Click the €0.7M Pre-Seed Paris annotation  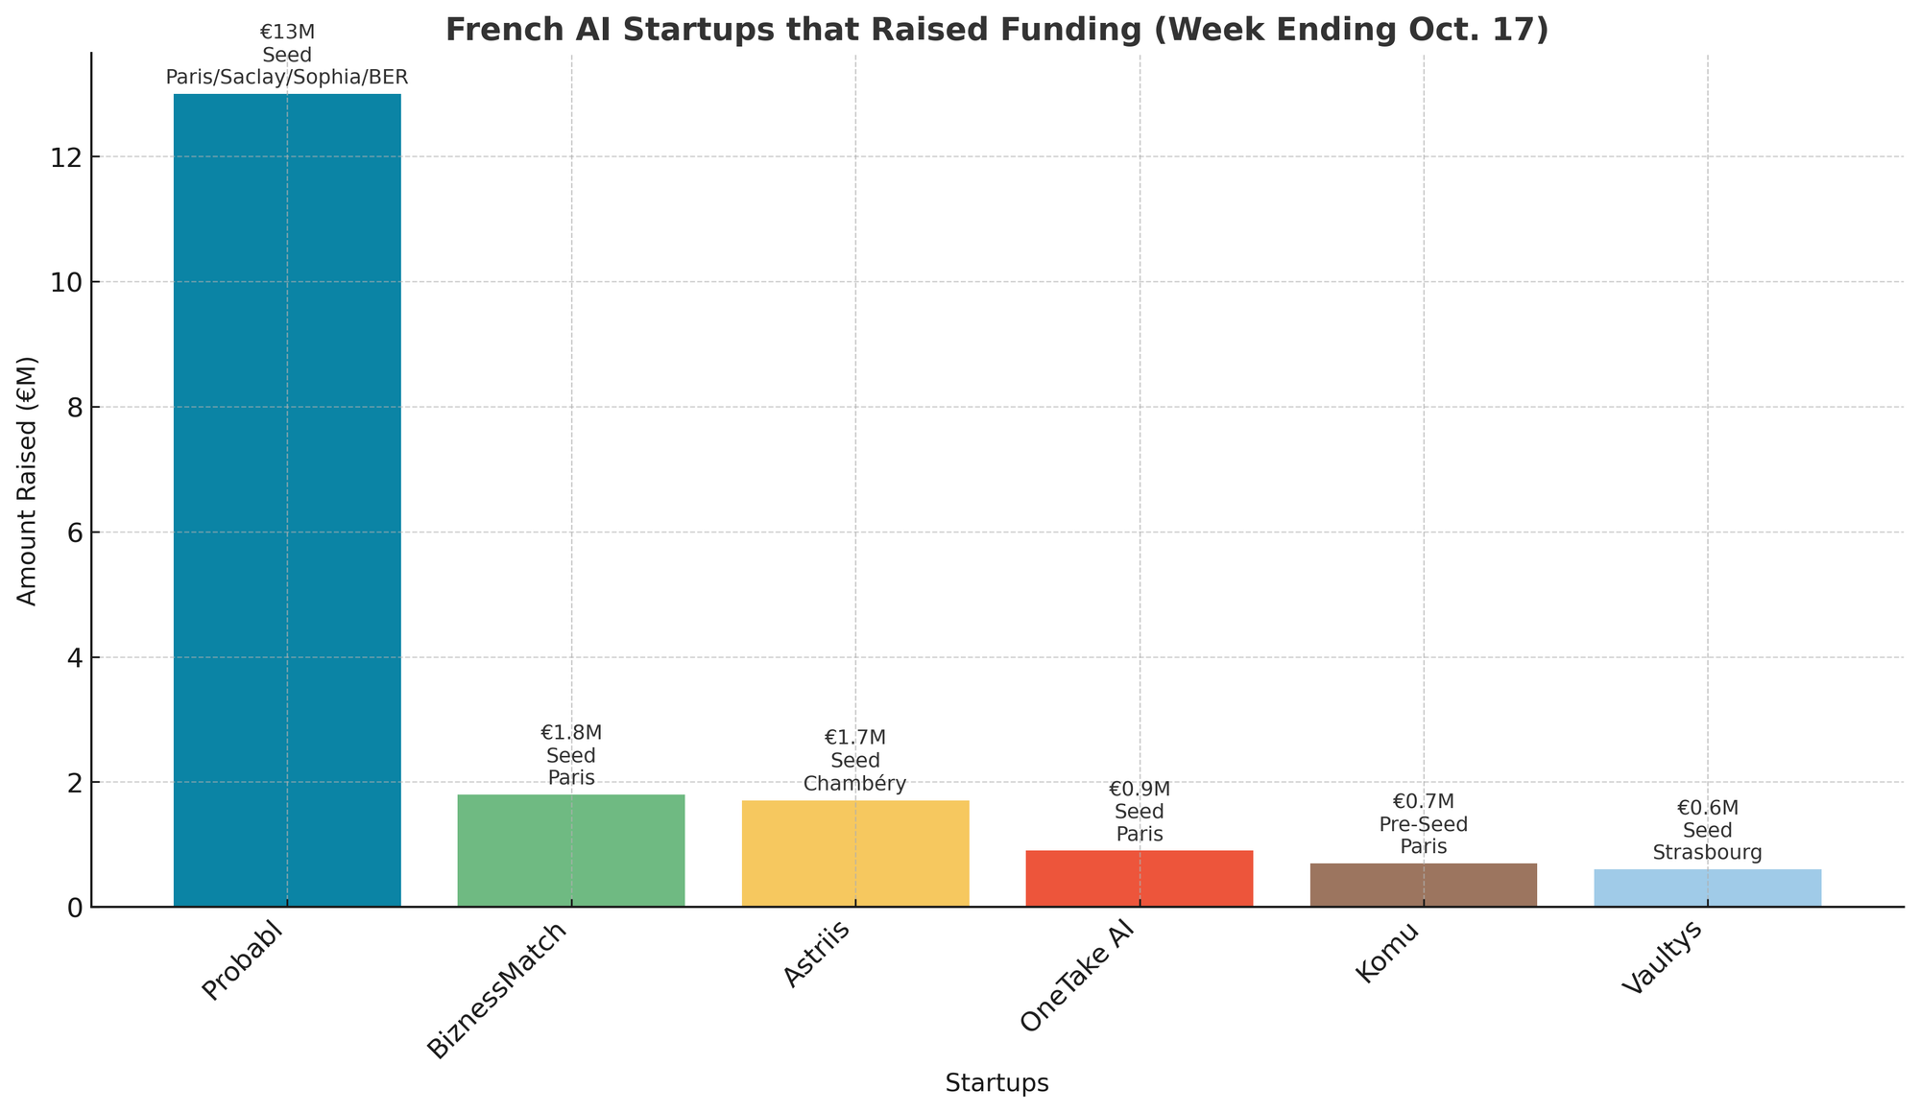coord(1424,824)
